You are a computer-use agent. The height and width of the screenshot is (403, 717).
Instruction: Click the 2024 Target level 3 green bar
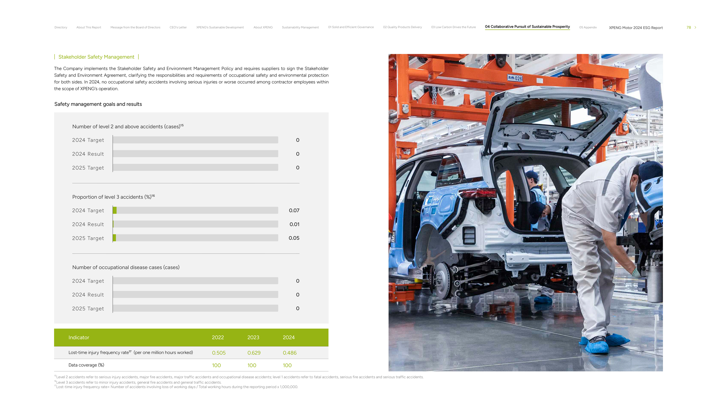tap(115, 210)
